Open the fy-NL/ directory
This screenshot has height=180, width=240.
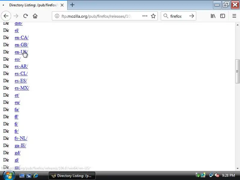tap(21, 138)
